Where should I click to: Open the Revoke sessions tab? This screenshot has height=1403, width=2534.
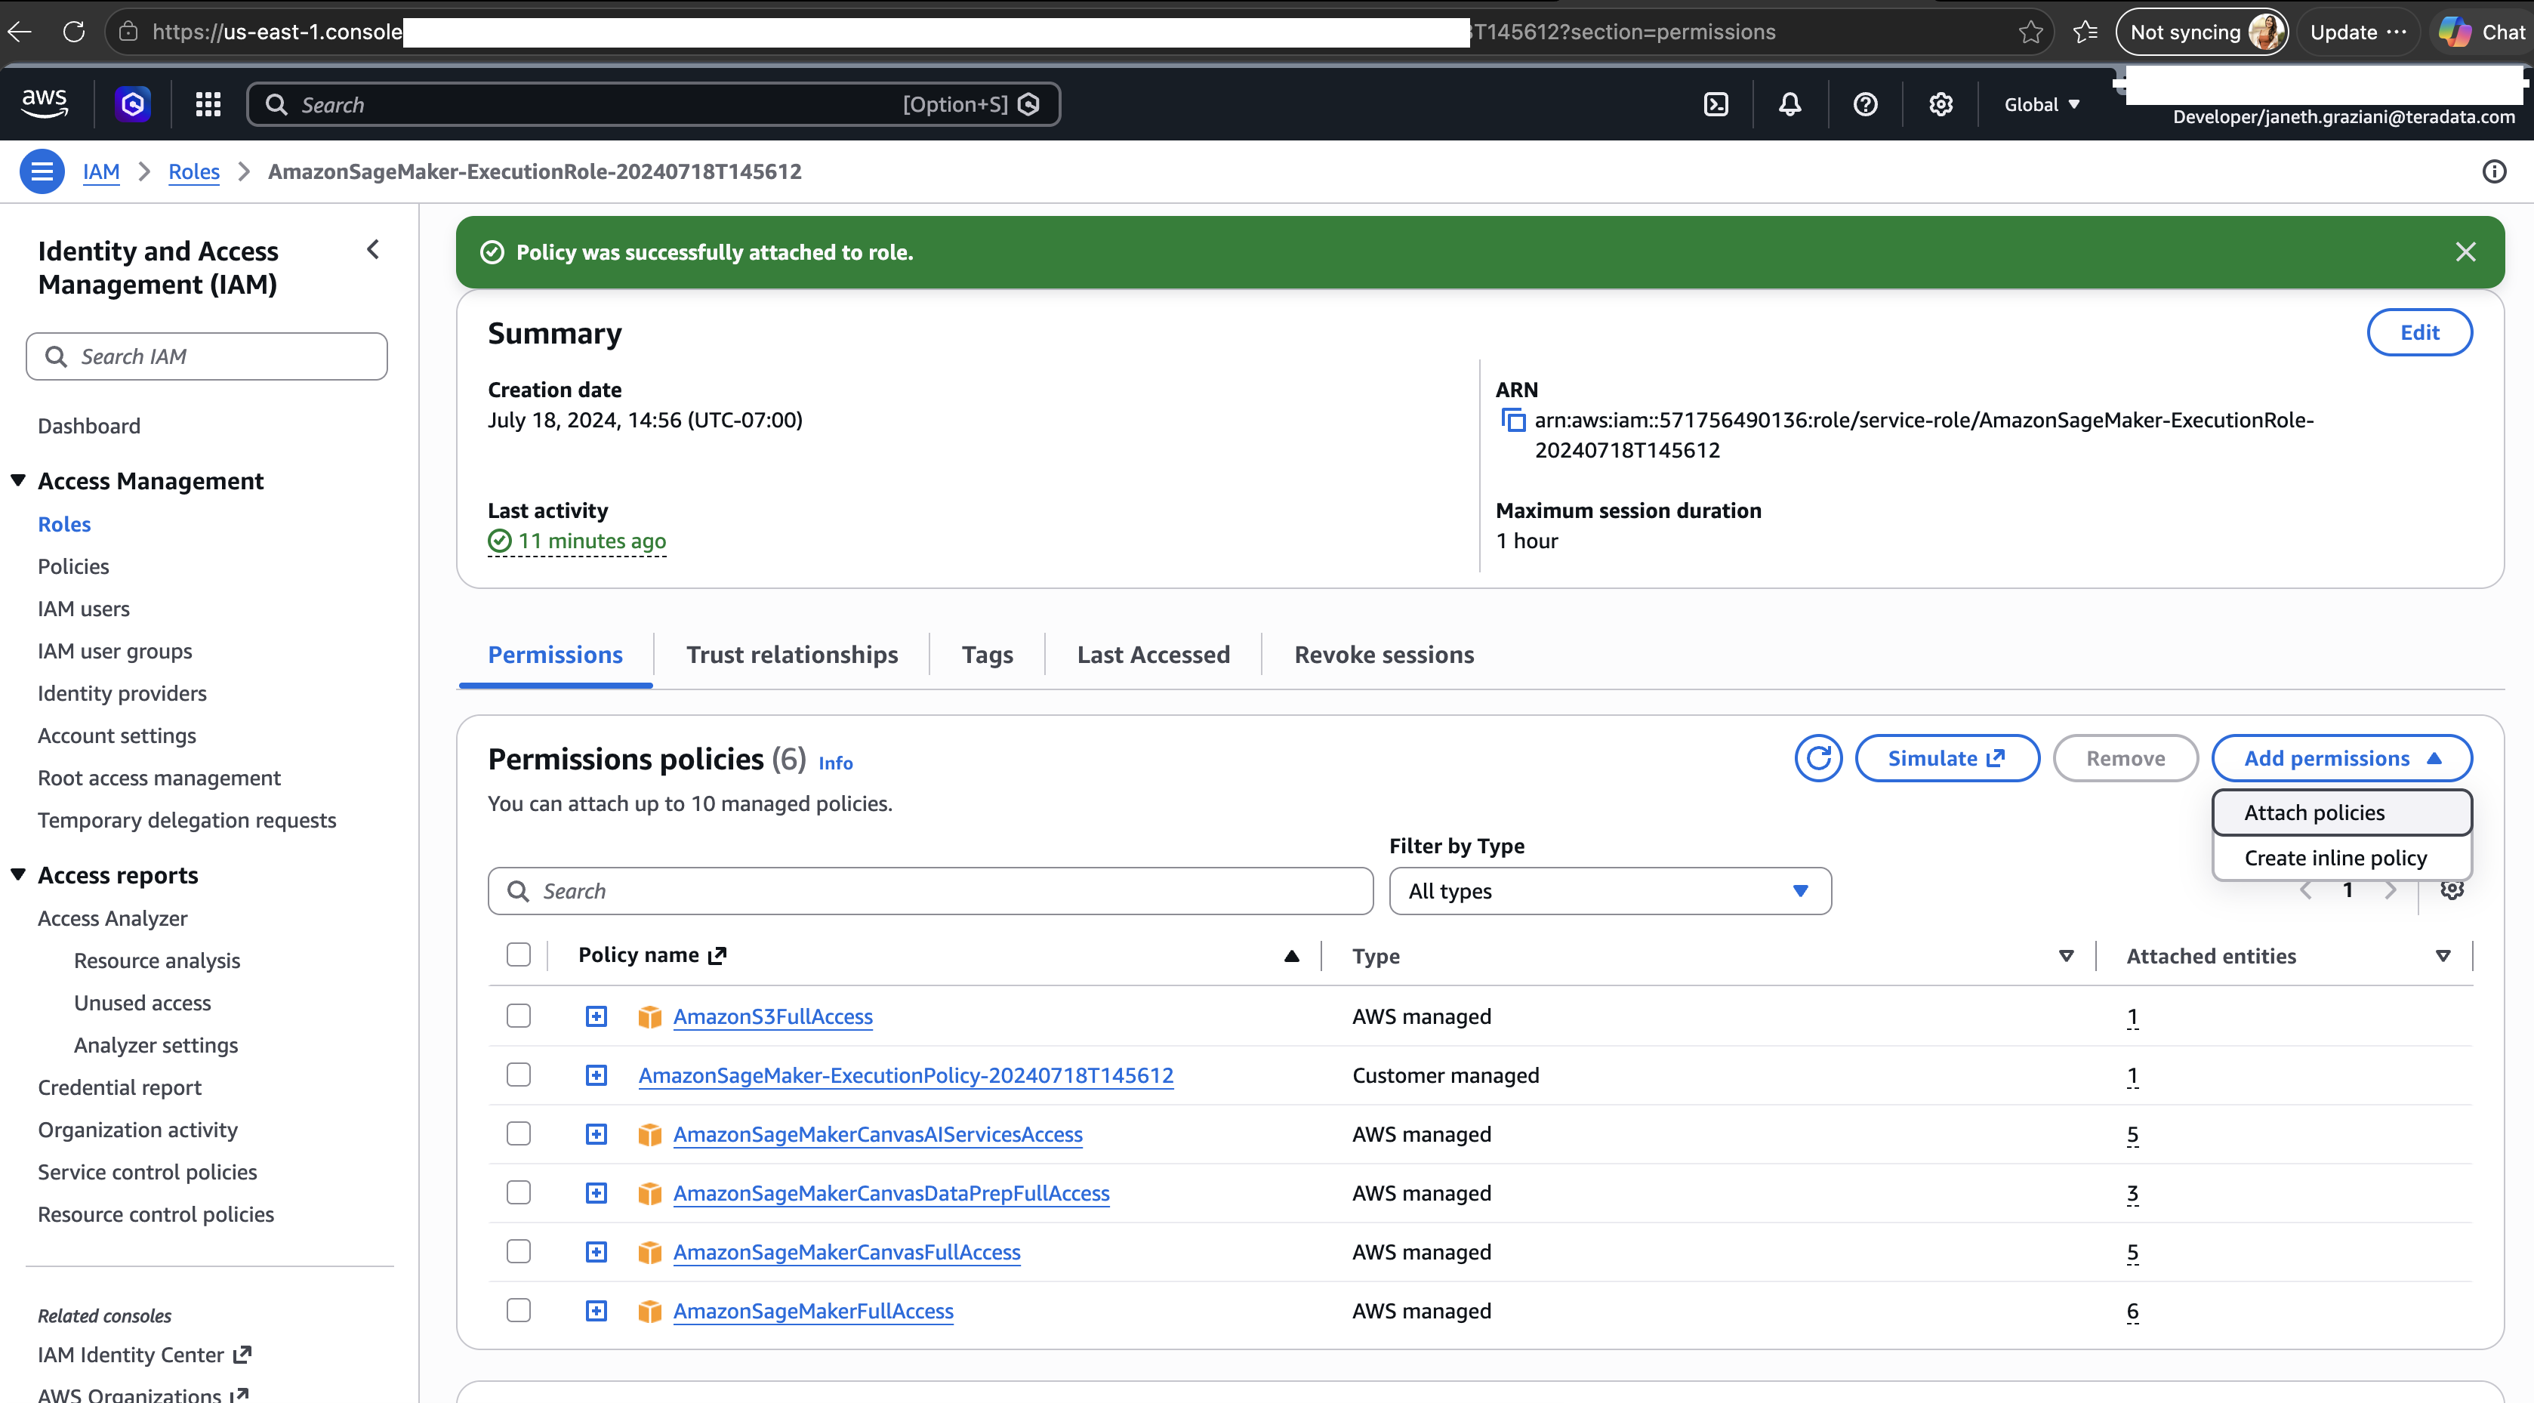pyautogui.click(x=1384, y=655)
